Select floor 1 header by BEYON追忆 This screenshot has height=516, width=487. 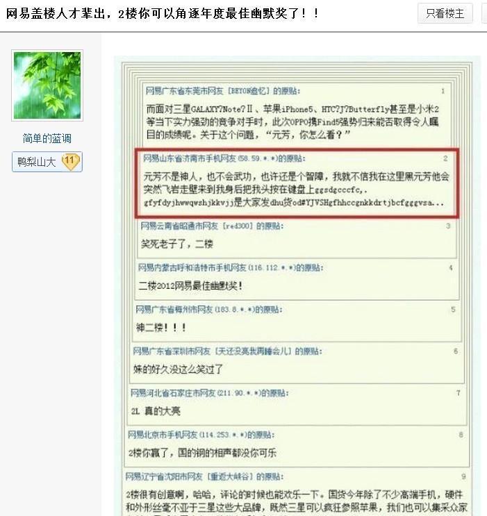223,91
